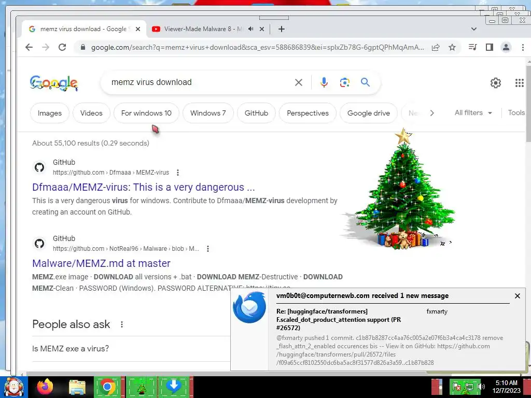This screenshot has width=531, height=398.
Task: Open Google quick settings gear
Action: (x=495, y=82)
